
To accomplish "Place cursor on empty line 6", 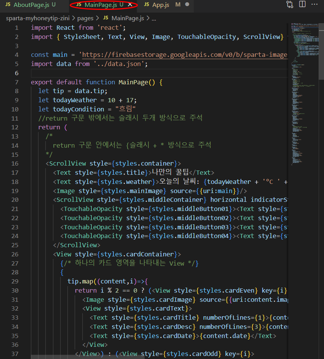I will (159, 73).
